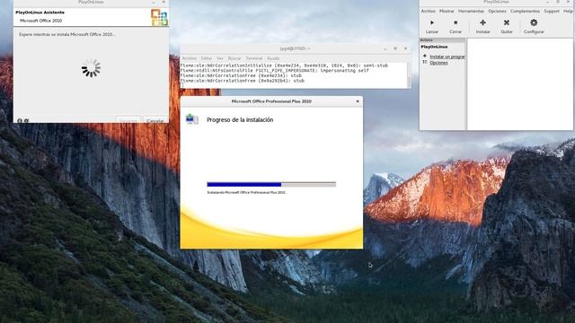Click the Lanzar play icon in PlayOnLinux toolbar

pos(432,22)
